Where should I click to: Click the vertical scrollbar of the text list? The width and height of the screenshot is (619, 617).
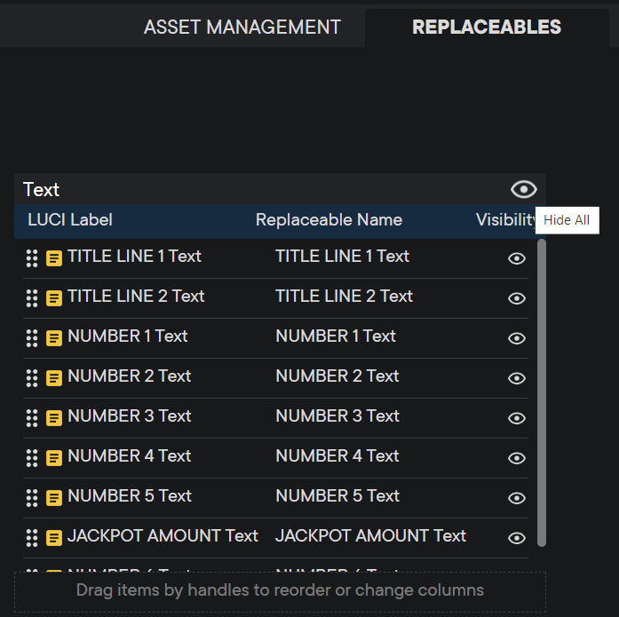[x=542, y=391]
